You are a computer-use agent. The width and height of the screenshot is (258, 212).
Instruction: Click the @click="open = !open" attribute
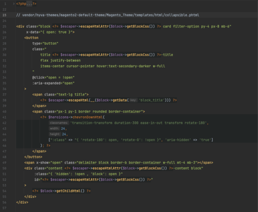coord(53,78)
